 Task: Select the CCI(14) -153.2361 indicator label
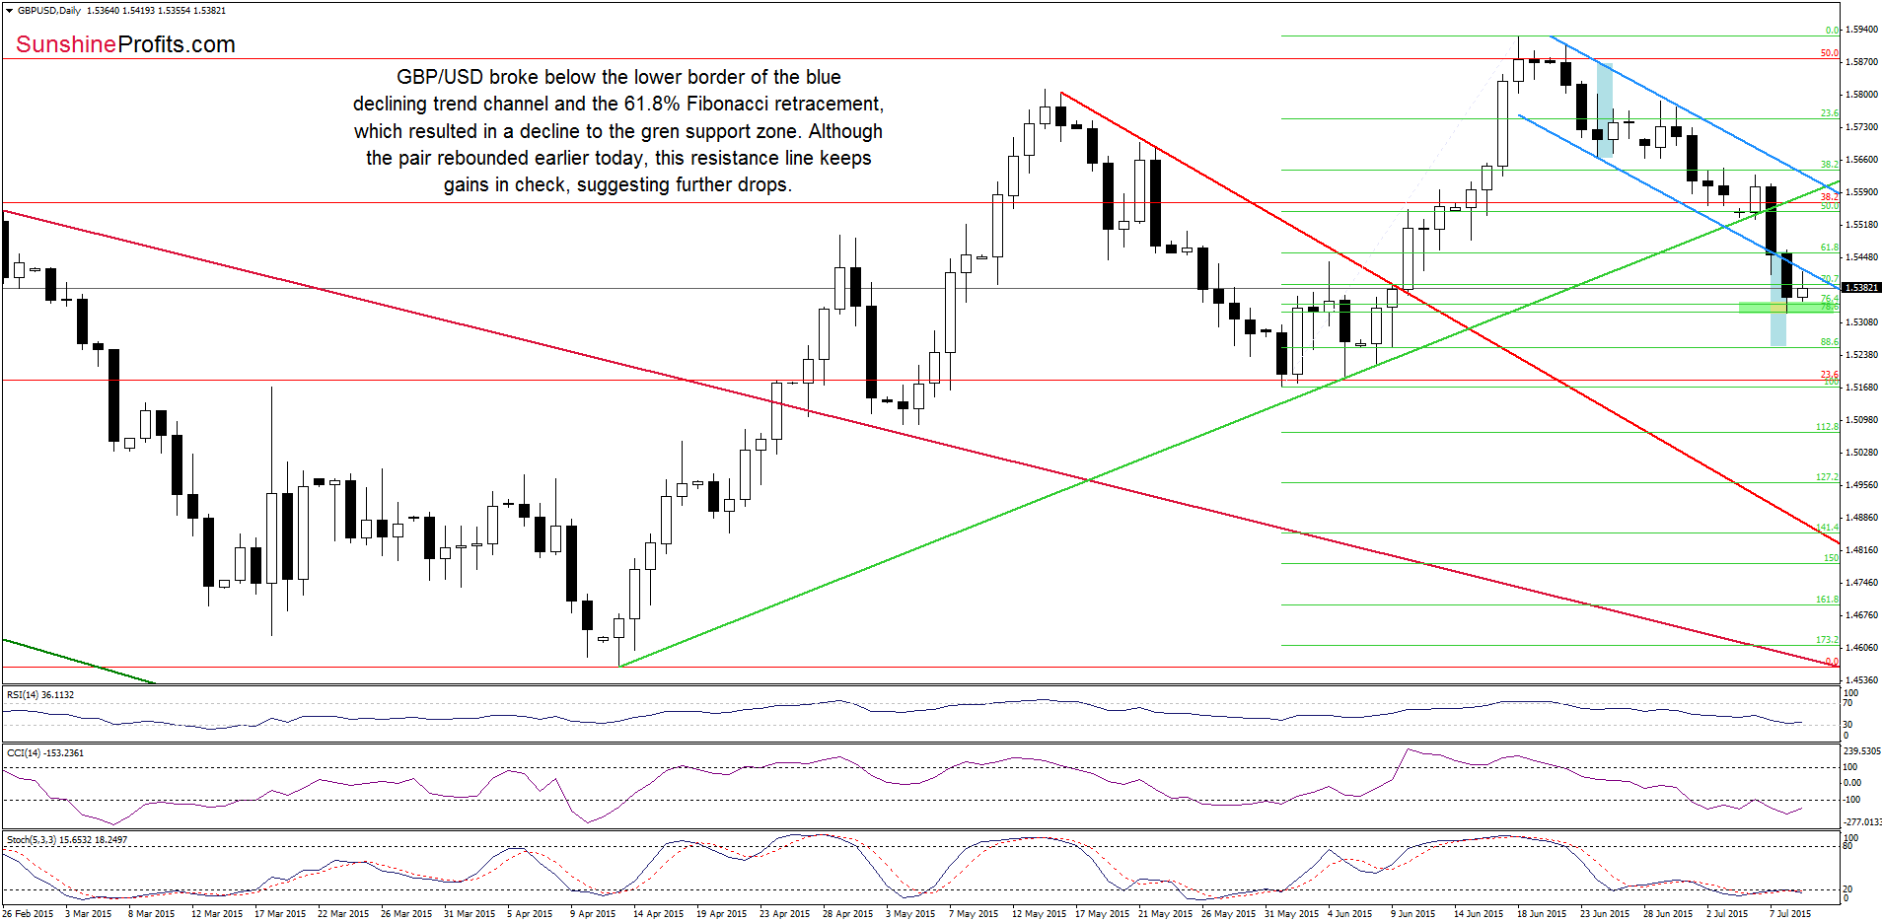coord(45,753)
